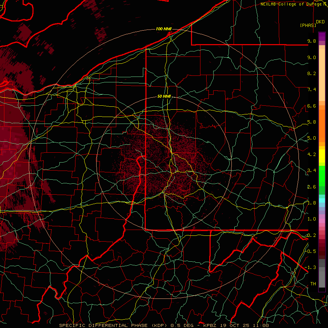Click the 5.0 value on color scale
The width and height of the screenshot is (328, 328).
(x=312, y=138)
